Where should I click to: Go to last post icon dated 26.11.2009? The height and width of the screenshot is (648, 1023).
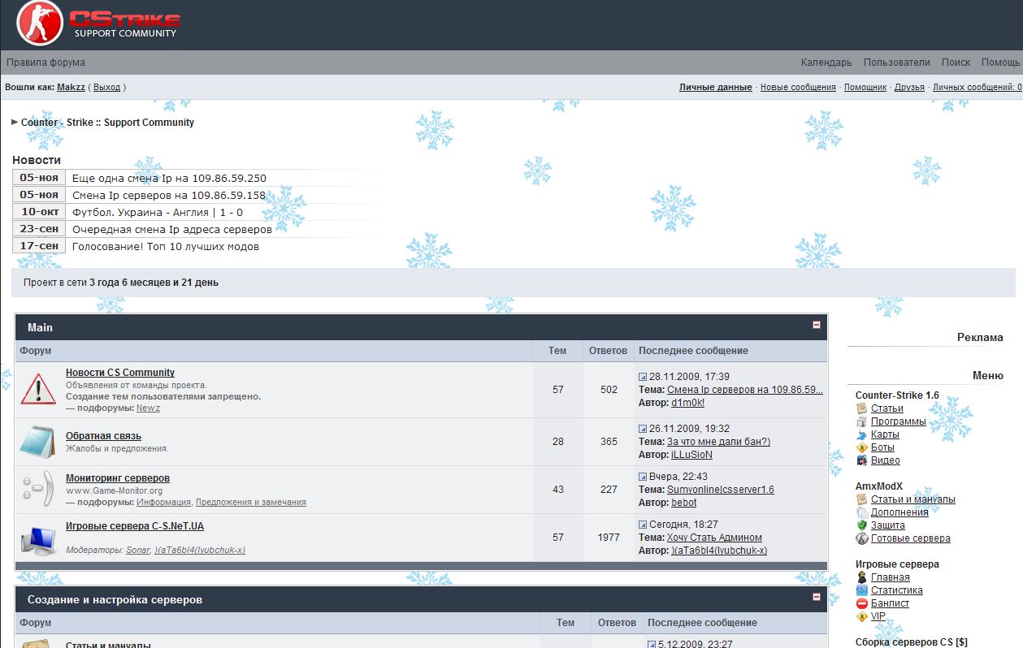[643, 429]
